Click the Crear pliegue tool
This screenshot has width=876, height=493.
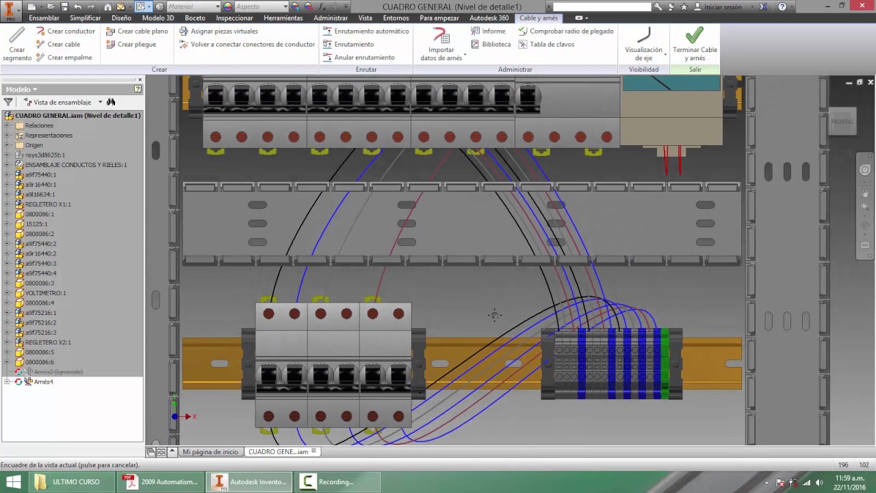(x=131, y=45)
